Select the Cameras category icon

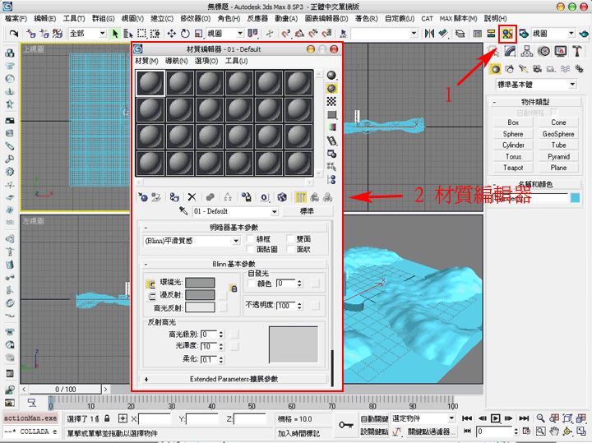(537, 69)
